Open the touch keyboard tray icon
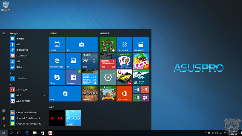Image resolution: width=242 pixels, height=136 pixels. tap(221, 133)
